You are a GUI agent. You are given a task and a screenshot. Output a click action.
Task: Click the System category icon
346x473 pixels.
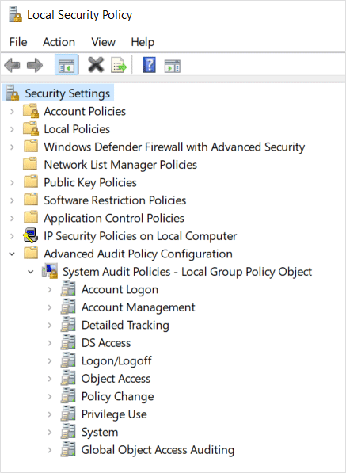(x=68, y=431)
